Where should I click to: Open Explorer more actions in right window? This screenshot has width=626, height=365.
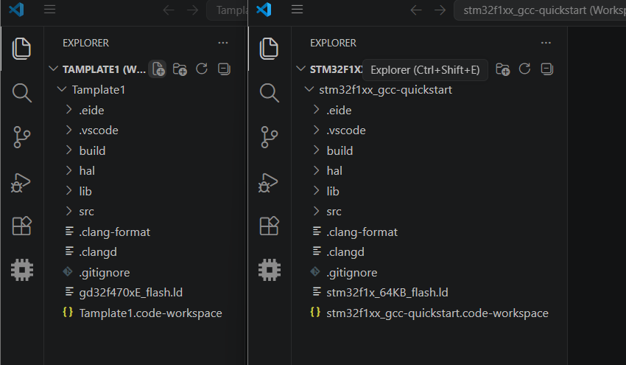[x=546, y=43]
